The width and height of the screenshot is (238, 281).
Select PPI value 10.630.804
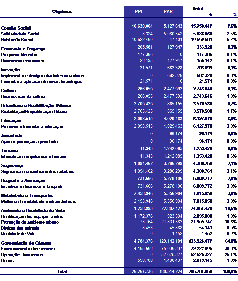click(x=142, y=26)
